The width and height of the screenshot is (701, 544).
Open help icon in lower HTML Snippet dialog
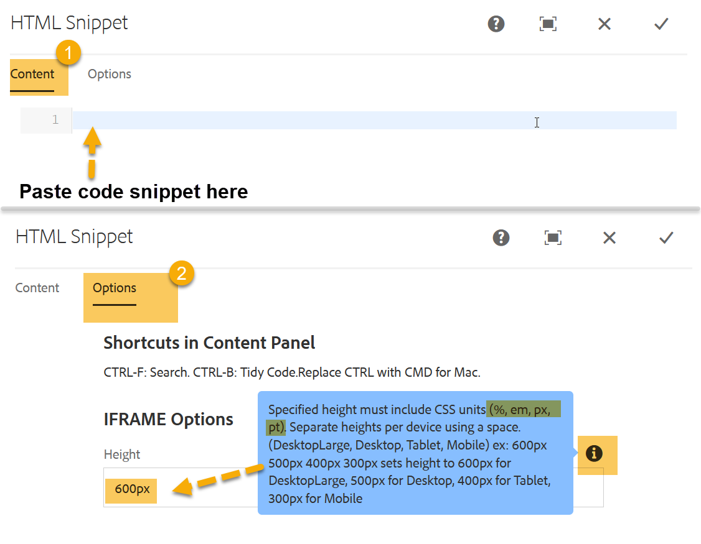click(x=501, y=237)
